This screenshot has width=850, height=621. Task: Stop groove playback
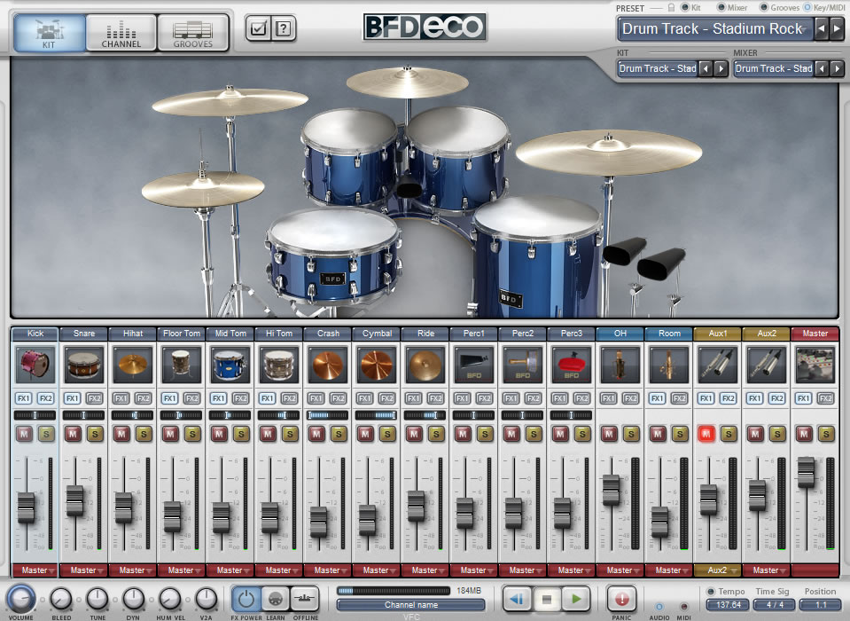click(x=546, y=600)
